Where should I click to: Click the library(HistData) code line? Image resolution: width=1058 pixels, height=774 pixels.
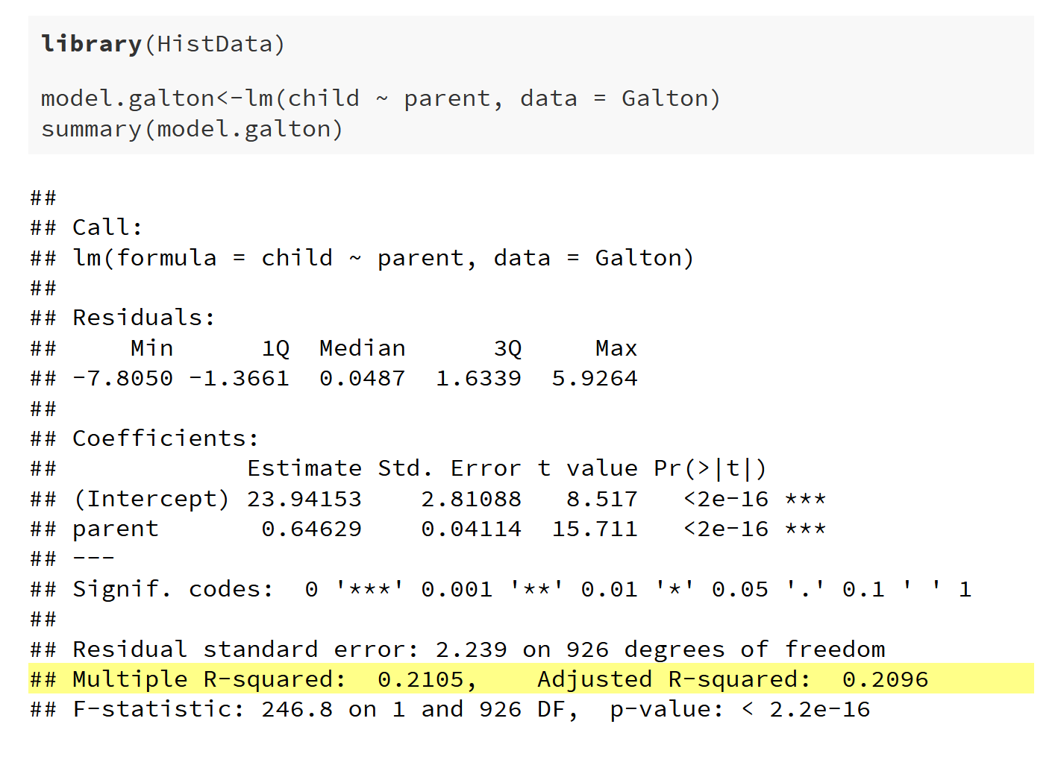click(163, 44)
